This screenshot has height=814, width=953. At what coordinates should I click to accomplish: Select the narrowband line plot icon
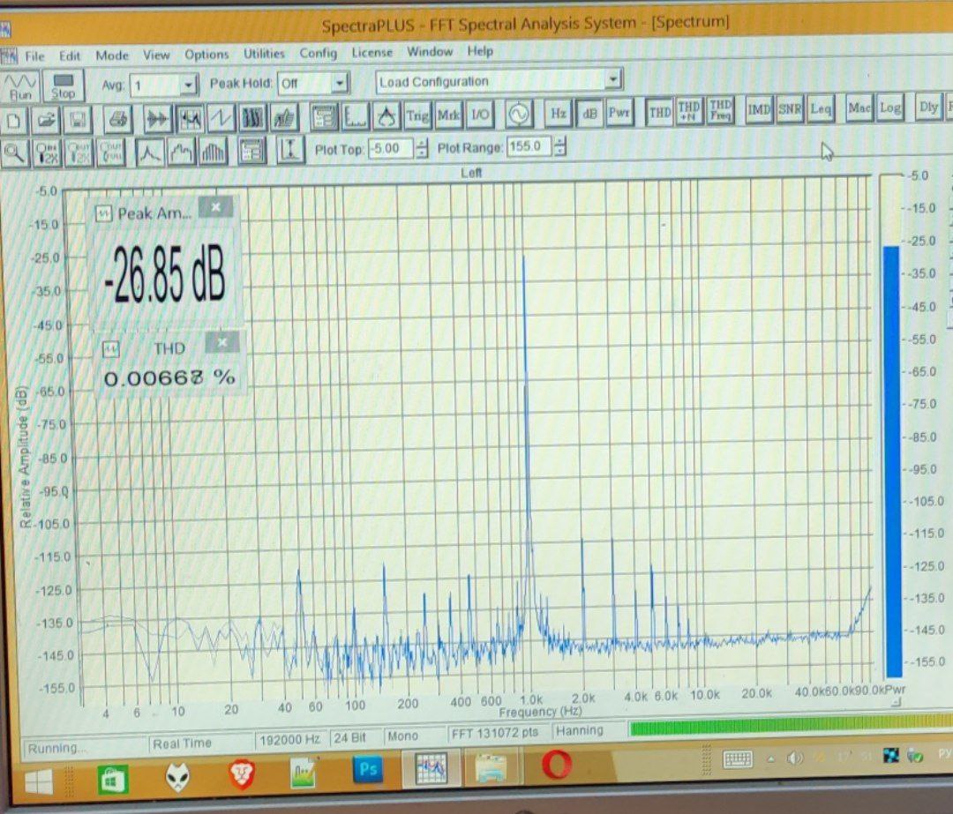point(149,152)
